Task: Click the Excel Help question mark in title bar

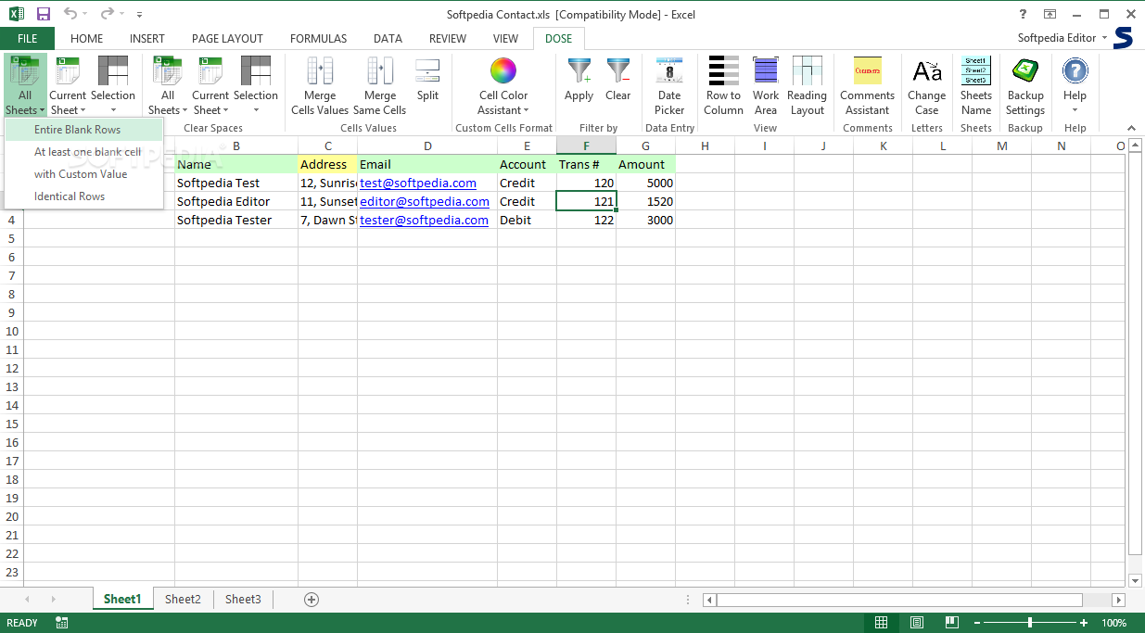Action: (x=1024, y=14)
